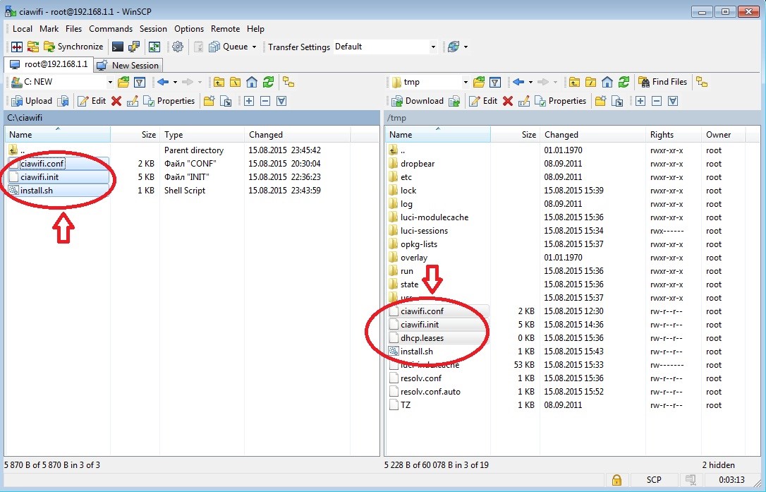766x492 pixels.
Task: Expand the Queue dropdown arrow
Action: pyautogui.click(x=254, y=47)
